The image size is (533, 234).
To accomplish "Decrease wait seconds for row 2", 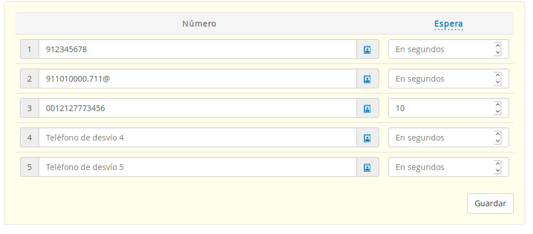I will tap(498, 82).
